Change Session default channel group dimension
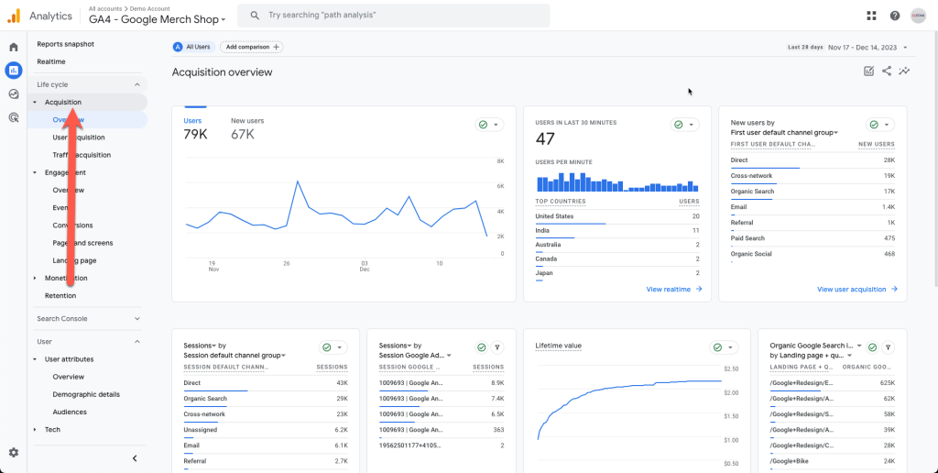This screenshot has height=473, width=938. click(x=234, y=355)
